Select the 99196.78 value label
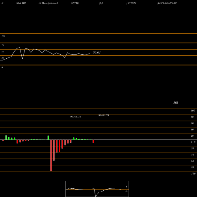 tap(76, 117)
